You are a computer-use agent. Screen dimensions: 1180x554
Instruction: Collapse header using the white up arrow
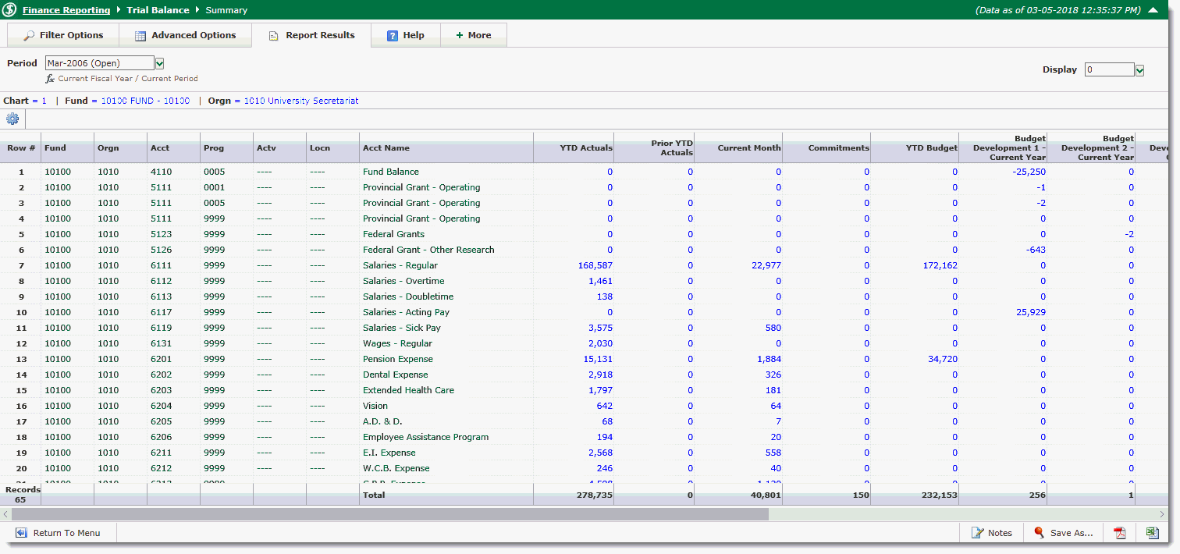(x=1153, y=10)
